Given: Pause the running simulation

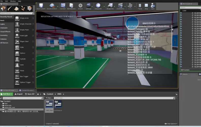Looking at the screenshot, I should 140,6.
